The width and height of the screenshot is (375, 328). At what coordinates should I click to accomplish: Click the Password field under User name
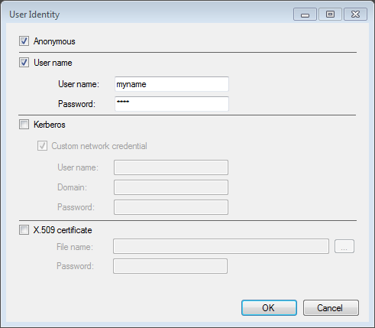[172, 104]
